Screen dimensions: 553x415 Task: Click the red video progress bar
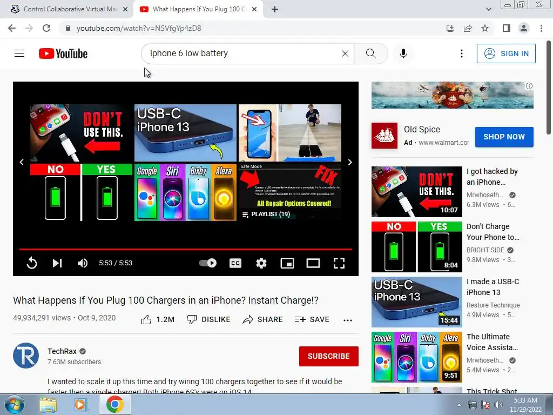[186, 249]
